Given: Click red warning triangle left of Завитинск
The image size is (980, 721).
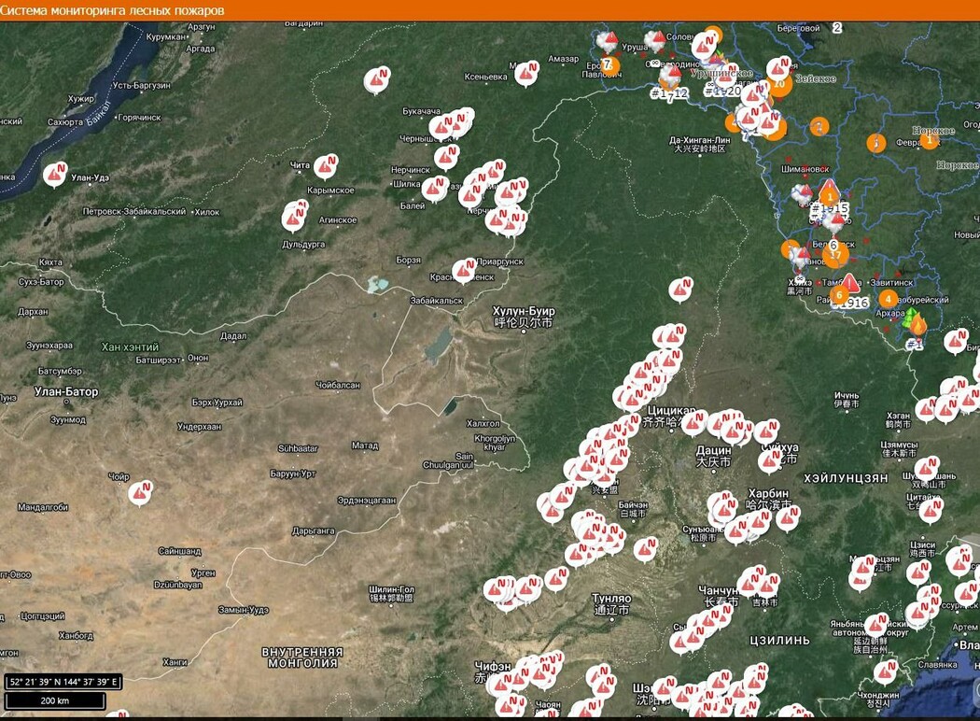Looking at the screenshot, I should 849,283.
